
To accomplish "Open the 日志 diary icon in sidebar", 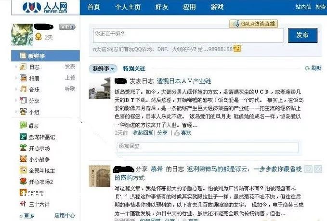I will 23,67.
